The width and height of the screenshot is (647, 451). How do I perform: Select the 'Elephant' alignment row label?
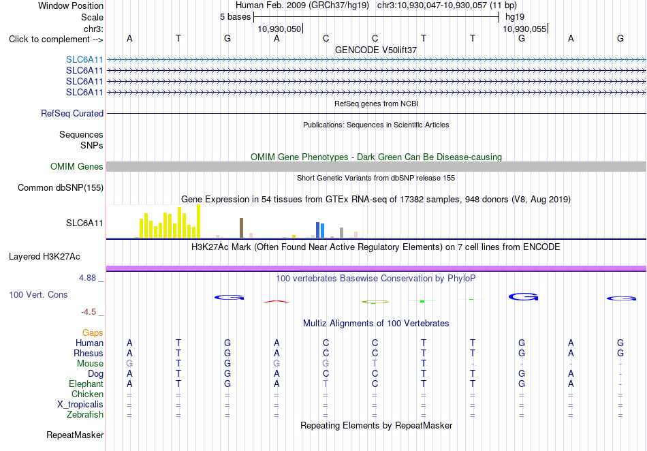86,384
